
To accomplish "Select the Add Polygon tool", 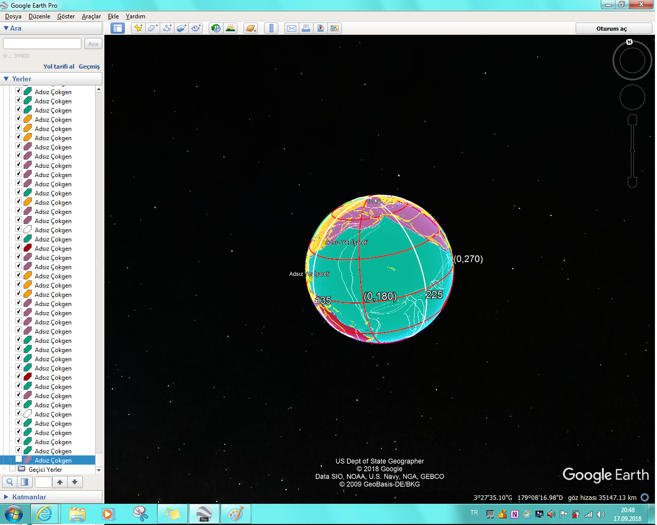I will pyautogui.click(x=152, y=28).
